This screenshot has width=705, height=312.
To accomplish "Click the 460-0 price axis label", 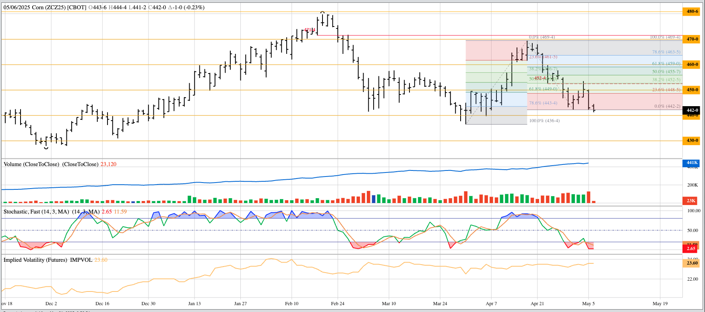I will (692, 64).
